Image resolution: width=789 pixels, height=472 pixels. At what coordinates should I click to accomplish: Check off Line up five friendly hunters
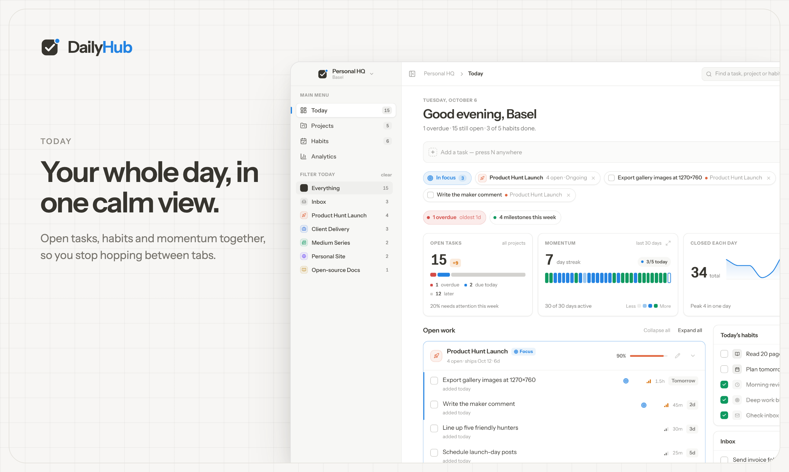[434, 429]
